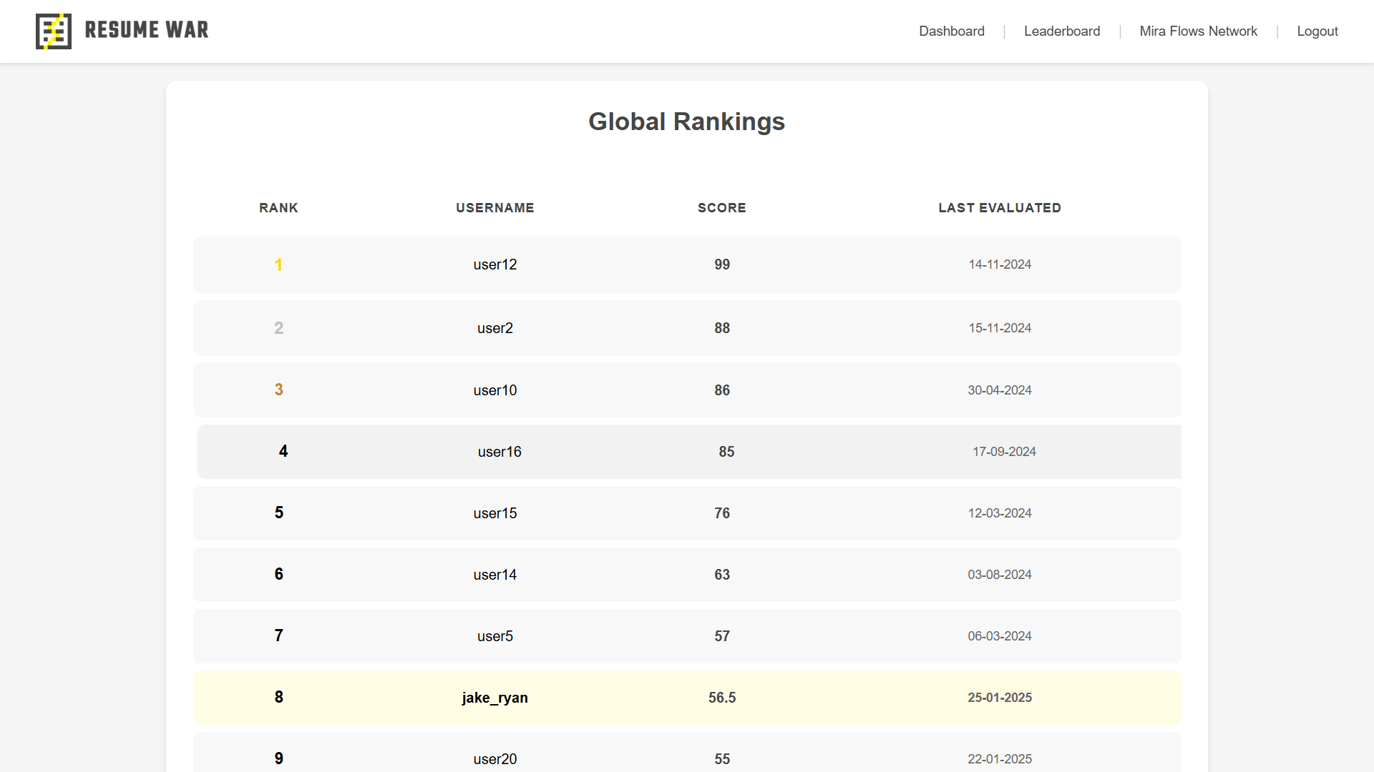Select the user16 row entry
Screen dimensions: 1374x772
499,452
